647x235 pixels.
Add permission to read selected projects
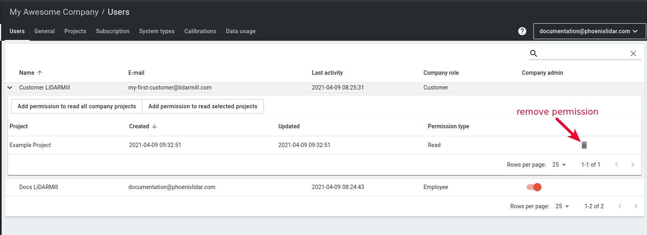pyautogui.click(x=203, y=106)
